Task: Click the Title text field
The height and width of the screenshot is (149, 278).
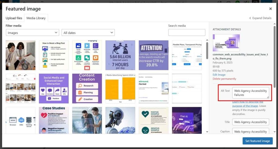Action: [251, 122]
